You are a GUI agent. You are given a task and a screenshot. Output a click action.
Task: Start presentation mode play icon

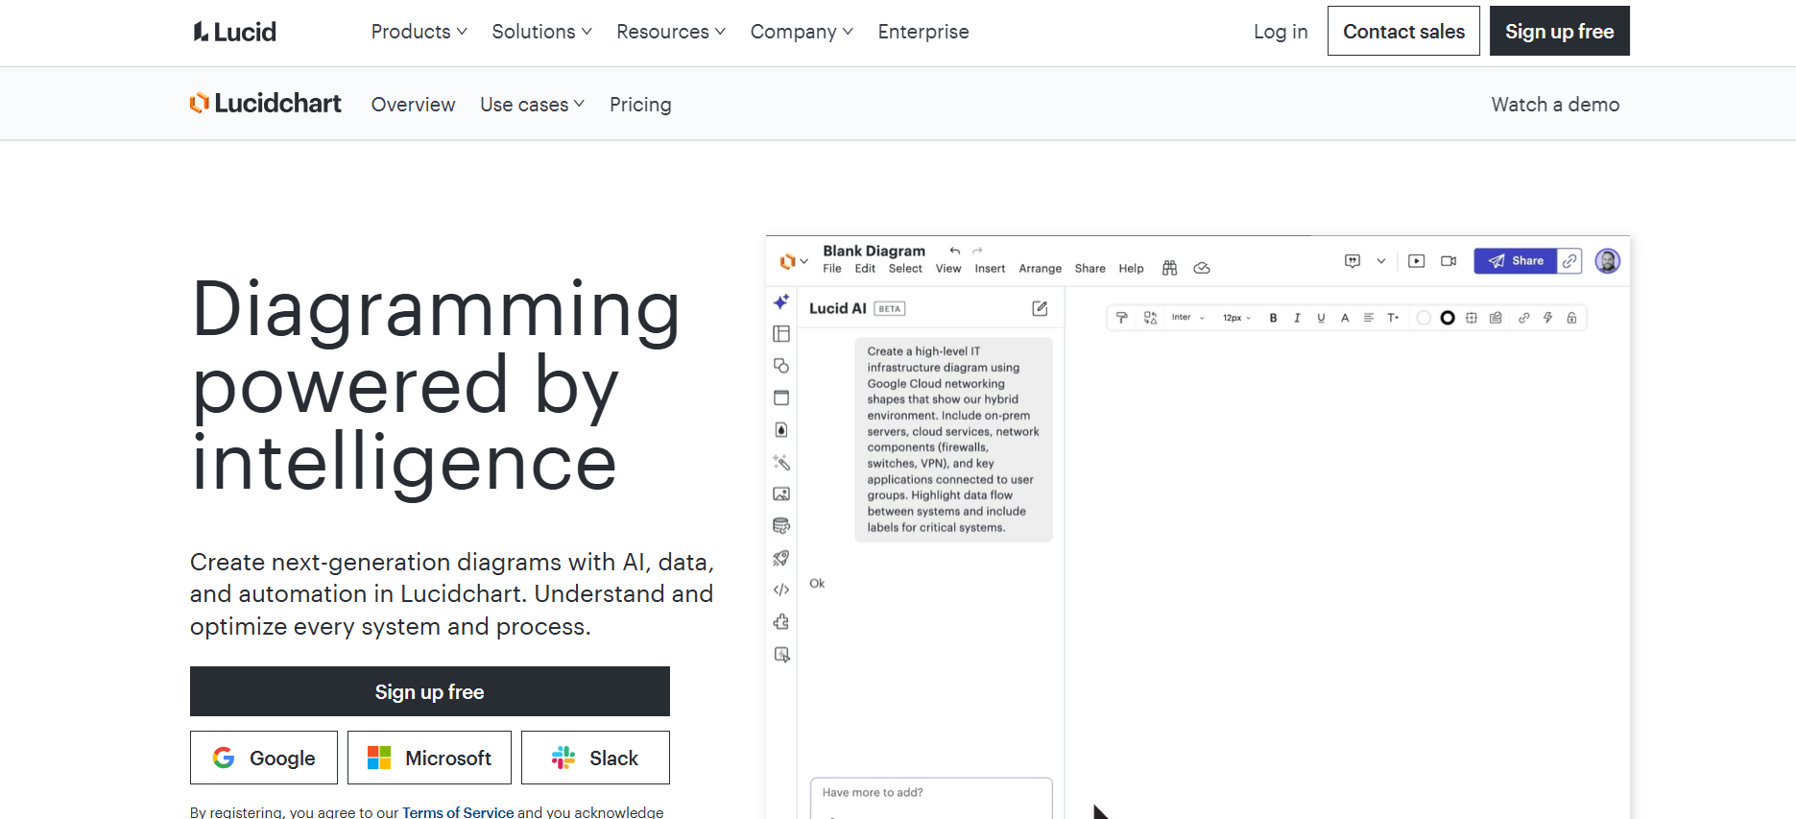click(x=1417, y=261)
